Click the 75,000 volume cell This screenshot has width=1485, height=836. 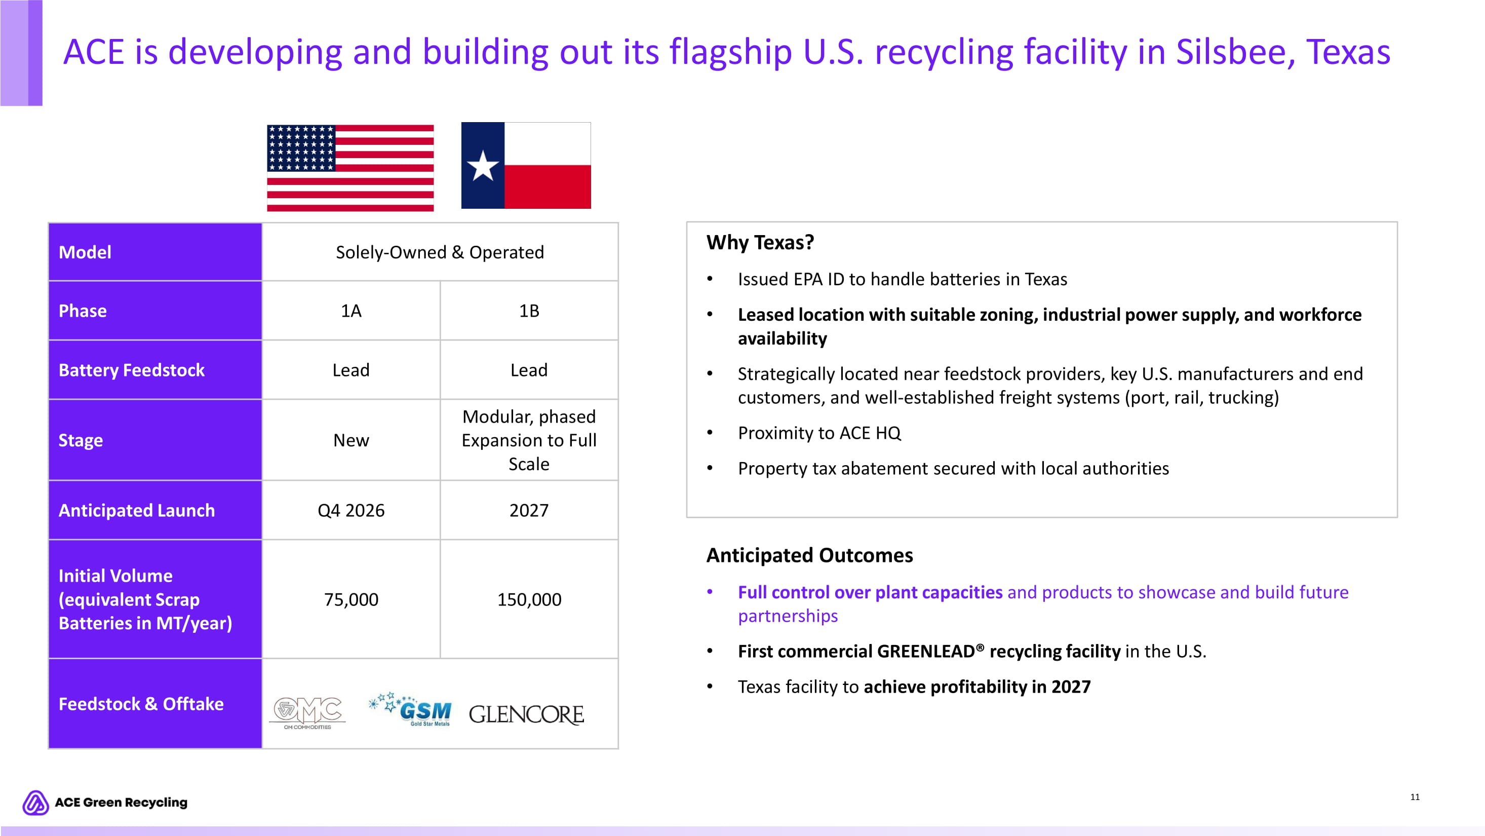(x=351, y=599)
